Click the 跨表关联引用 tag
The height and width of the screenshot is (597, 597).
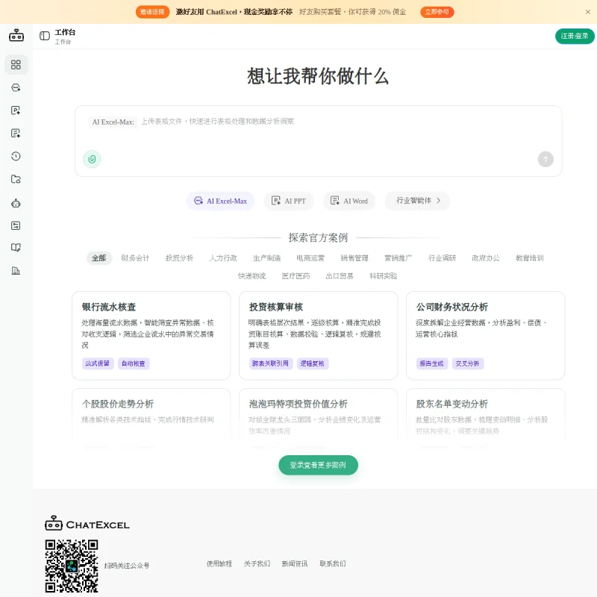[x=271, y=363]
